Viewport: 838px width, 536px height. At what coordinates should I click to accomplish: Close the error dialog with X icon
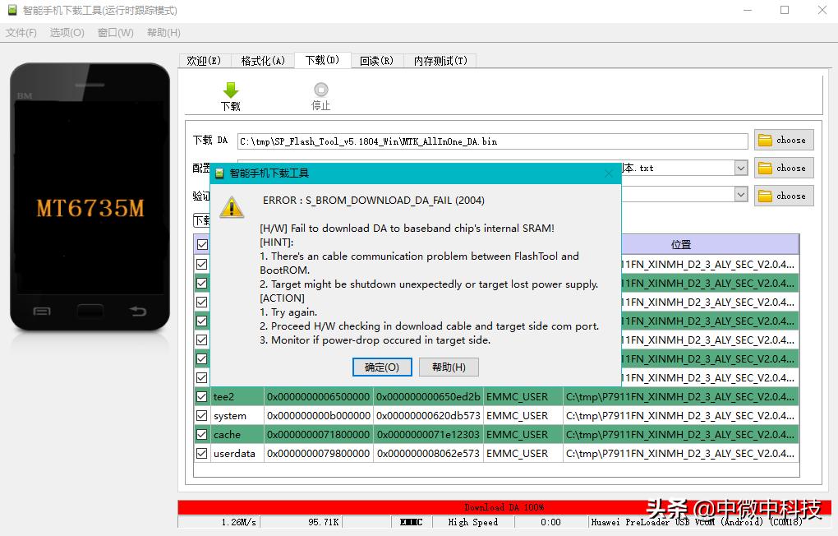pos(608,173)
